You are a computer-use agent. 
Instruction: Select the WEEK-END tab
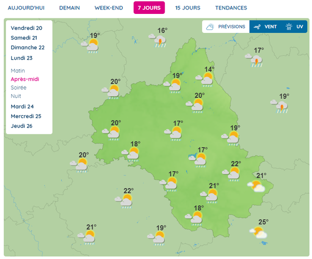[x=109, y=8]
